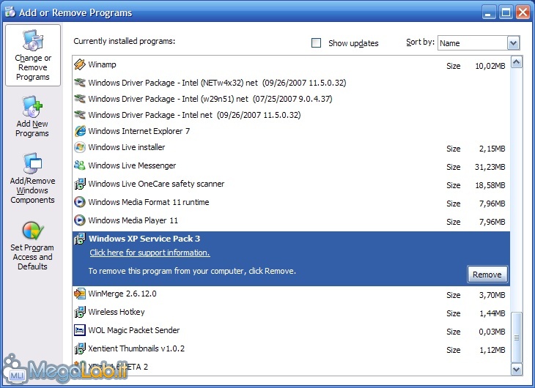Image resolution: width=535 pixels, height=388 pixels.
Task: Select Wireless Hotkey entry
Action: pyautogui.click(x=291, y=312)
